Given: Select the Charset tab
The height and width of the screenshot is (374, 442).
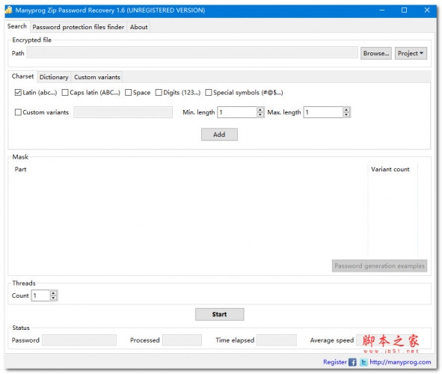Looking at the screenshot, I should tap(22, 76).
